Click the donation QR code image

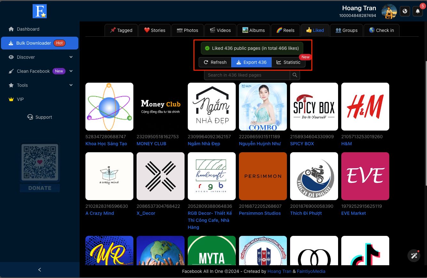(40, 162)
